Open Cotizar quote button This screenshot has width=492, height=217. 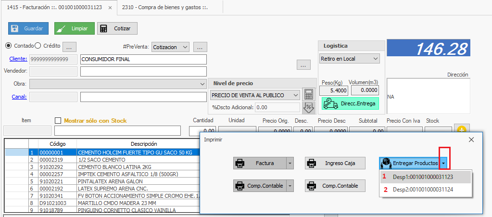117,28
